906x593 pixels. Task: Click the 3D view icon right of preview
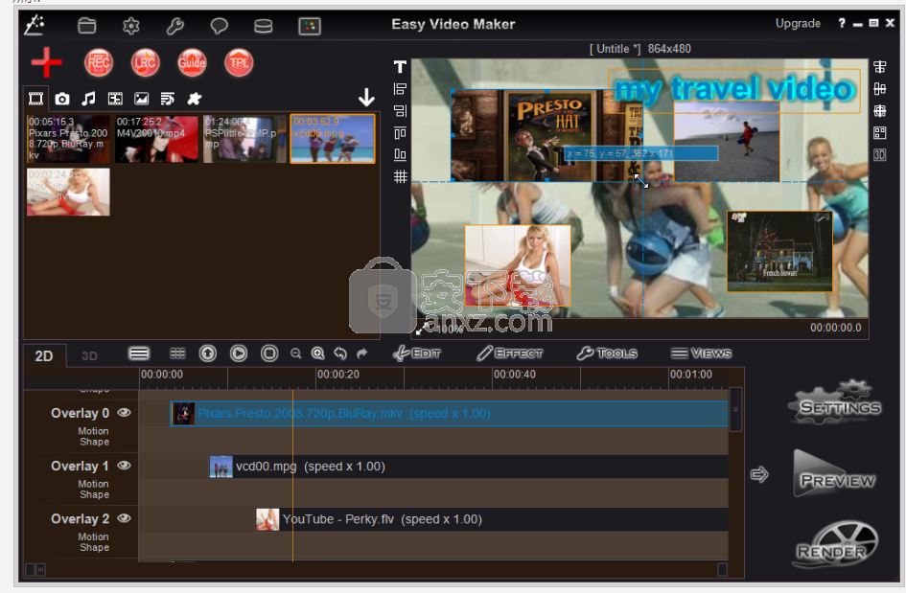(880, 155)
